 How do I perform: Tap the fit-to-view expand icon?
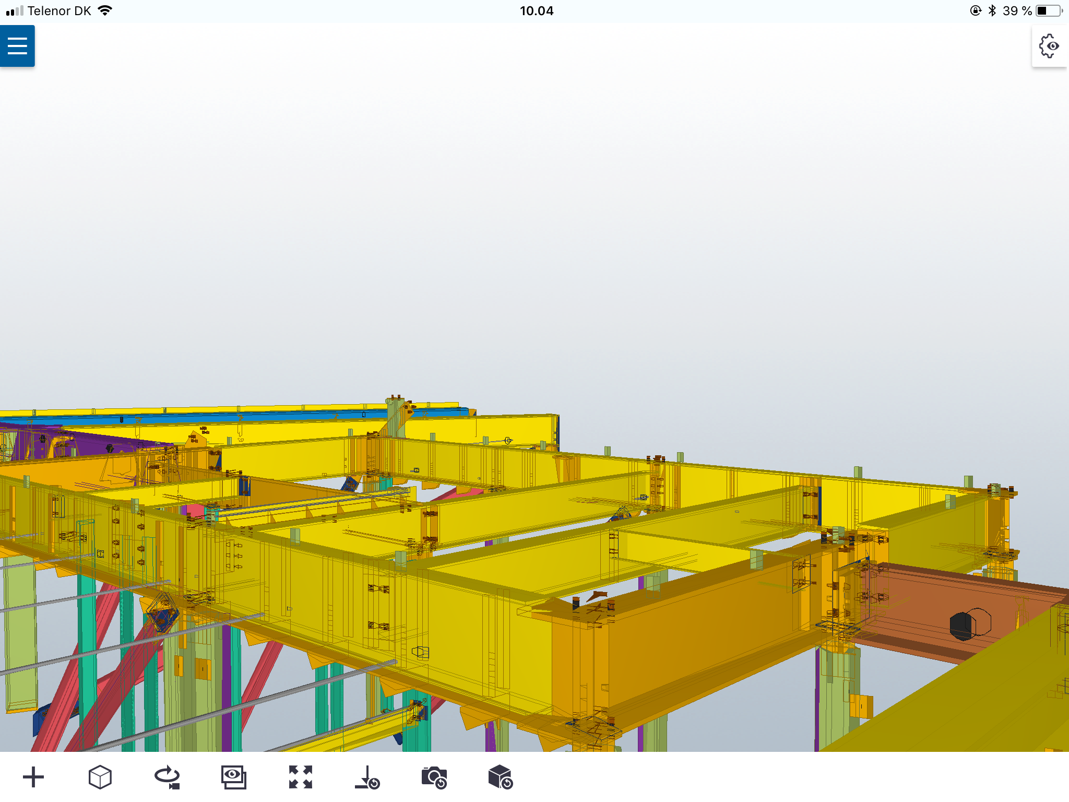[x=301, y=776]
